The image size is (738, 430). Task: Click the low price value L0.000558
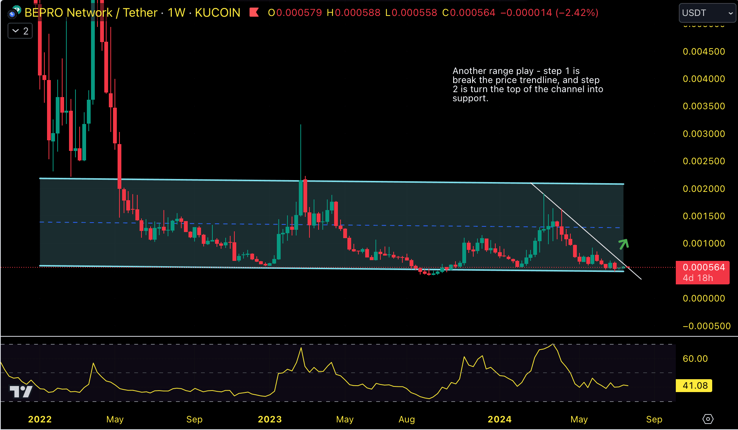point(411,13)
